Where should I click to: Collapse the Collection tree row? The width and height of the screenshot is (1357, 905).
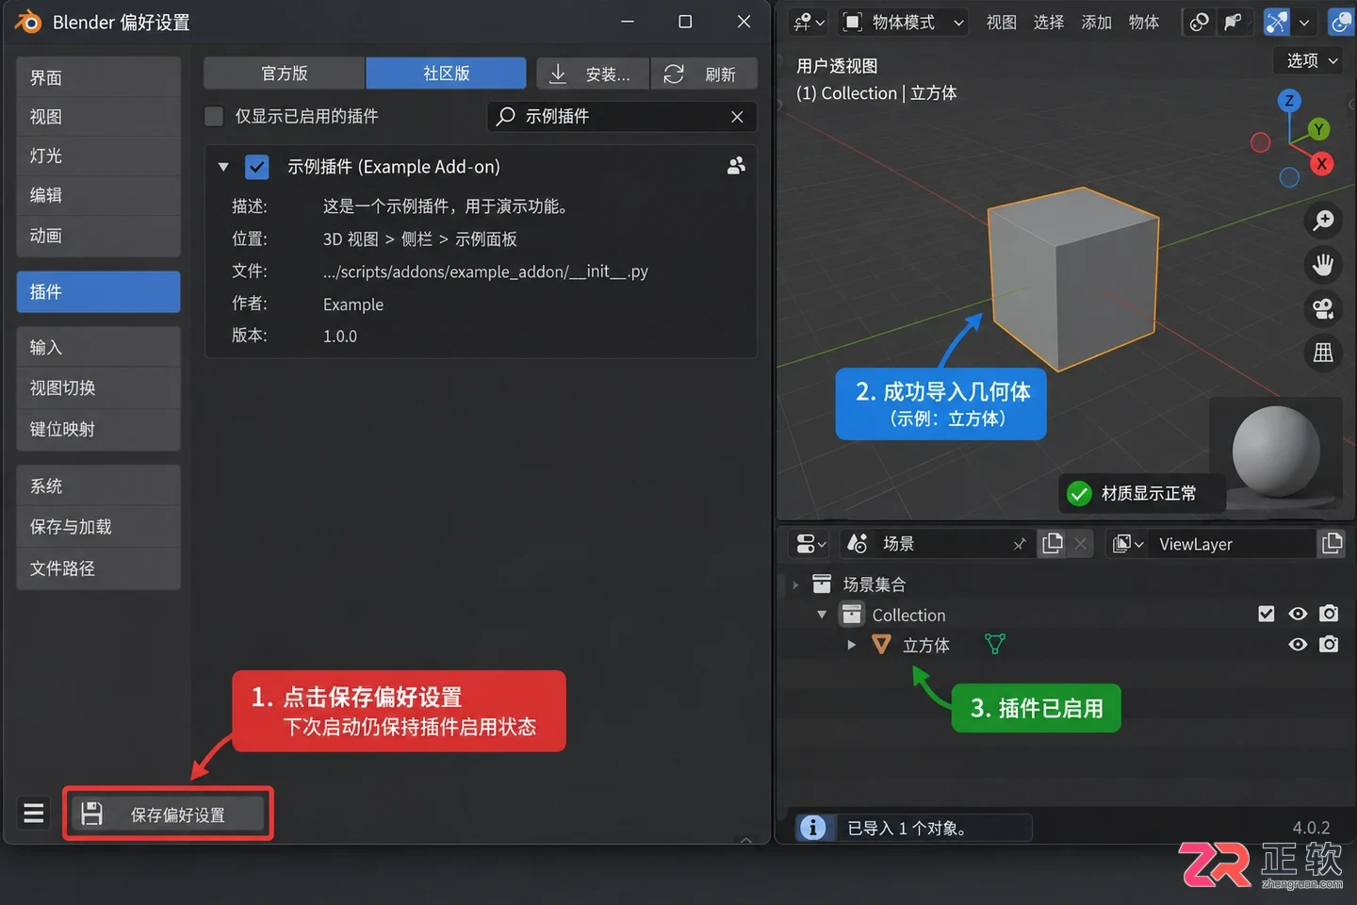pyautogui.click(x=822, y=615)
